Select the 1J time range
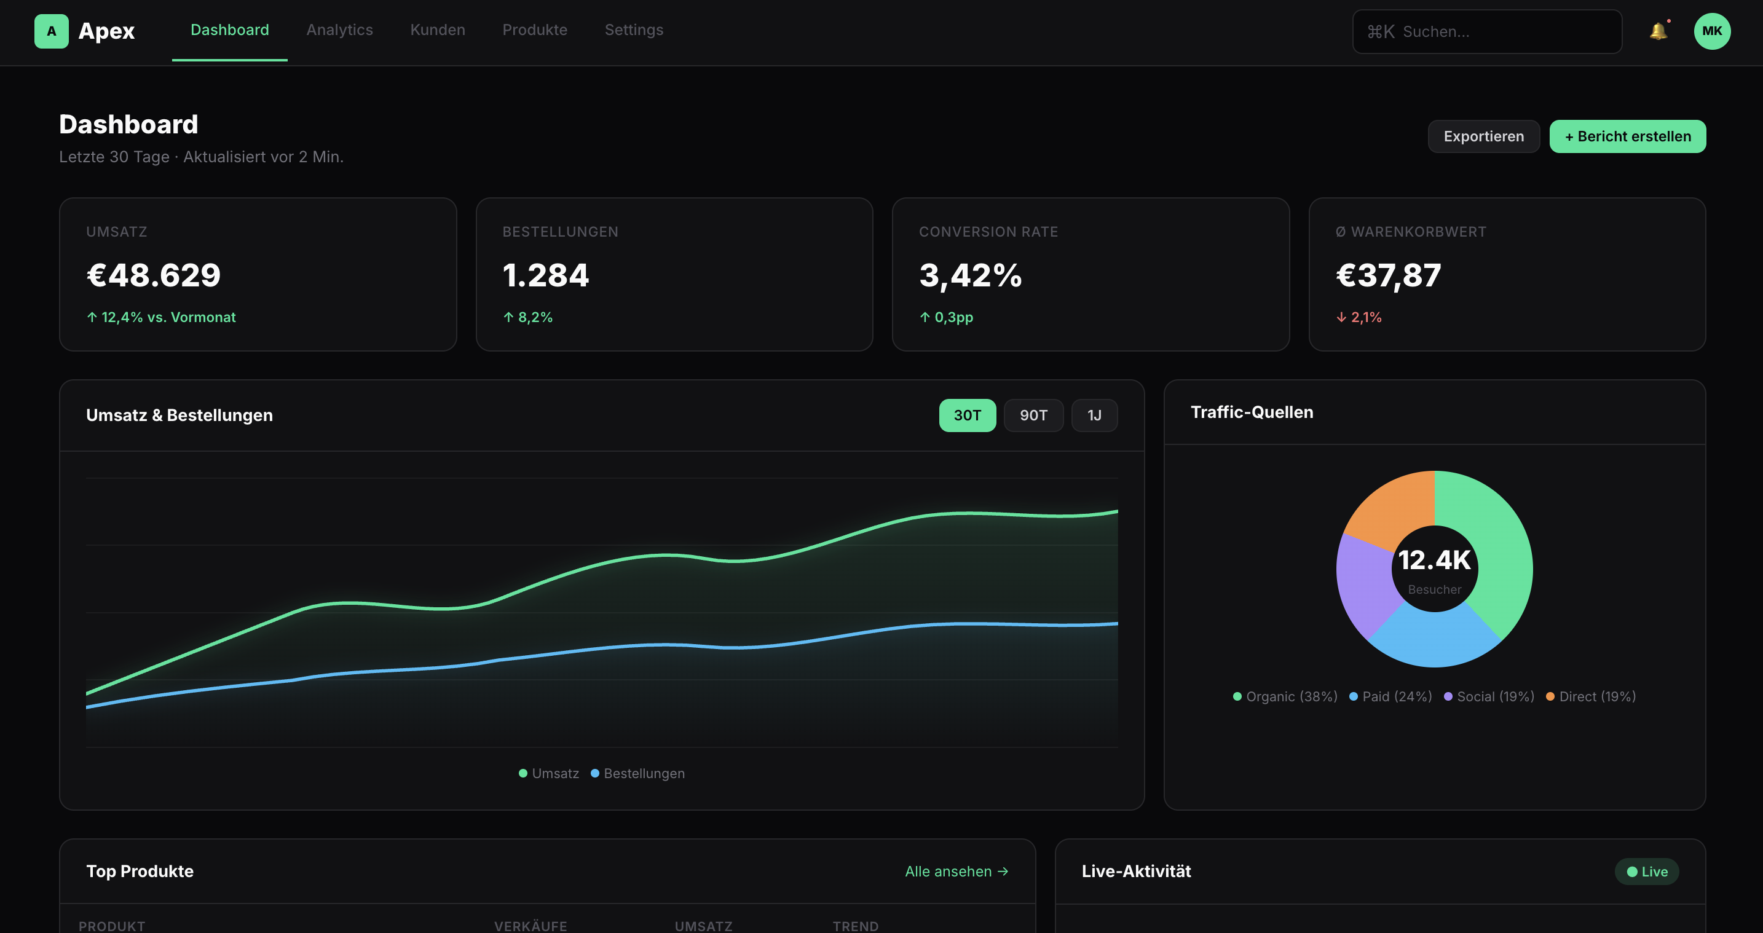 click(1094, 415)
